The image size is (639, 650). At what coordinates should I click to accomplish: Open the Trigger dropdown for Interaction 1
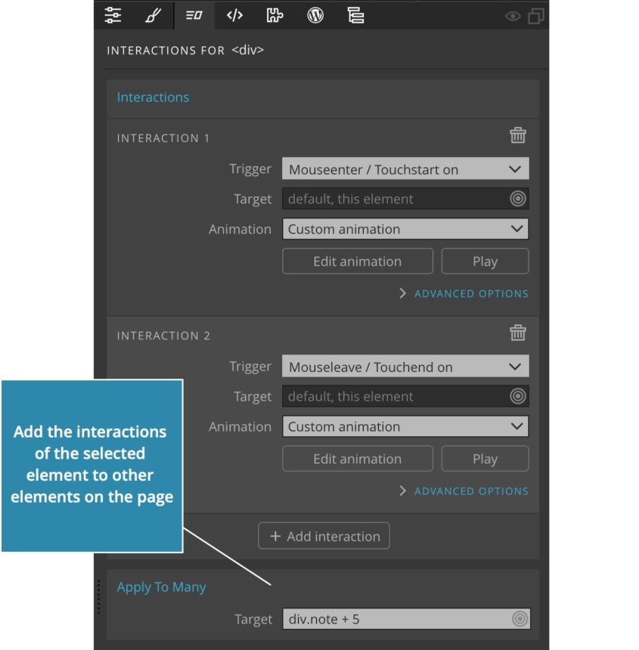pyautogui.click(x=405, y=169)
